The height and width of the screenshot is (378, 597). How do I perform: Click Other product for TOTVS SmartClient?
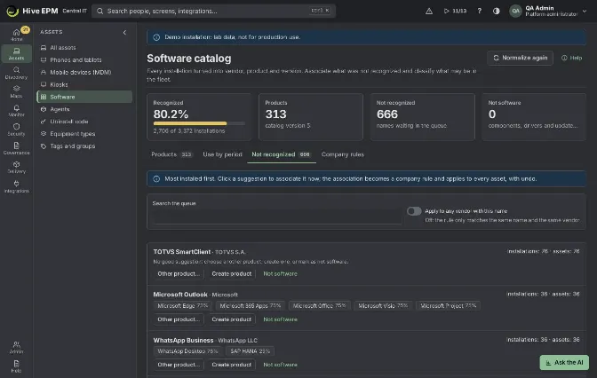(x=179, y=274)
